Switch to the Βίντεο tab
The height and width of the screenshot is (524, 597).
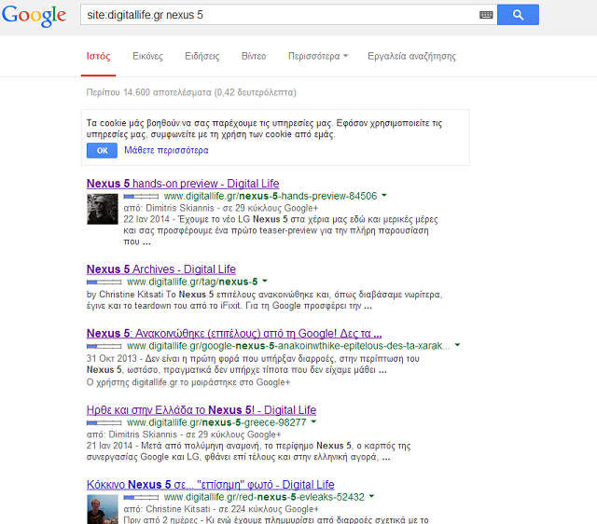(x=254, y=56)
